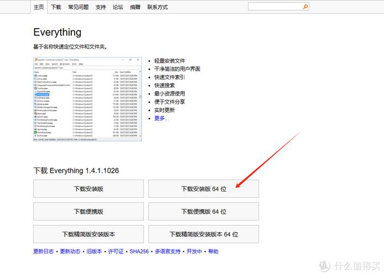Screen dimensions: 384x276
Task: Open the 帮助 help link
Action: point(213,251)
